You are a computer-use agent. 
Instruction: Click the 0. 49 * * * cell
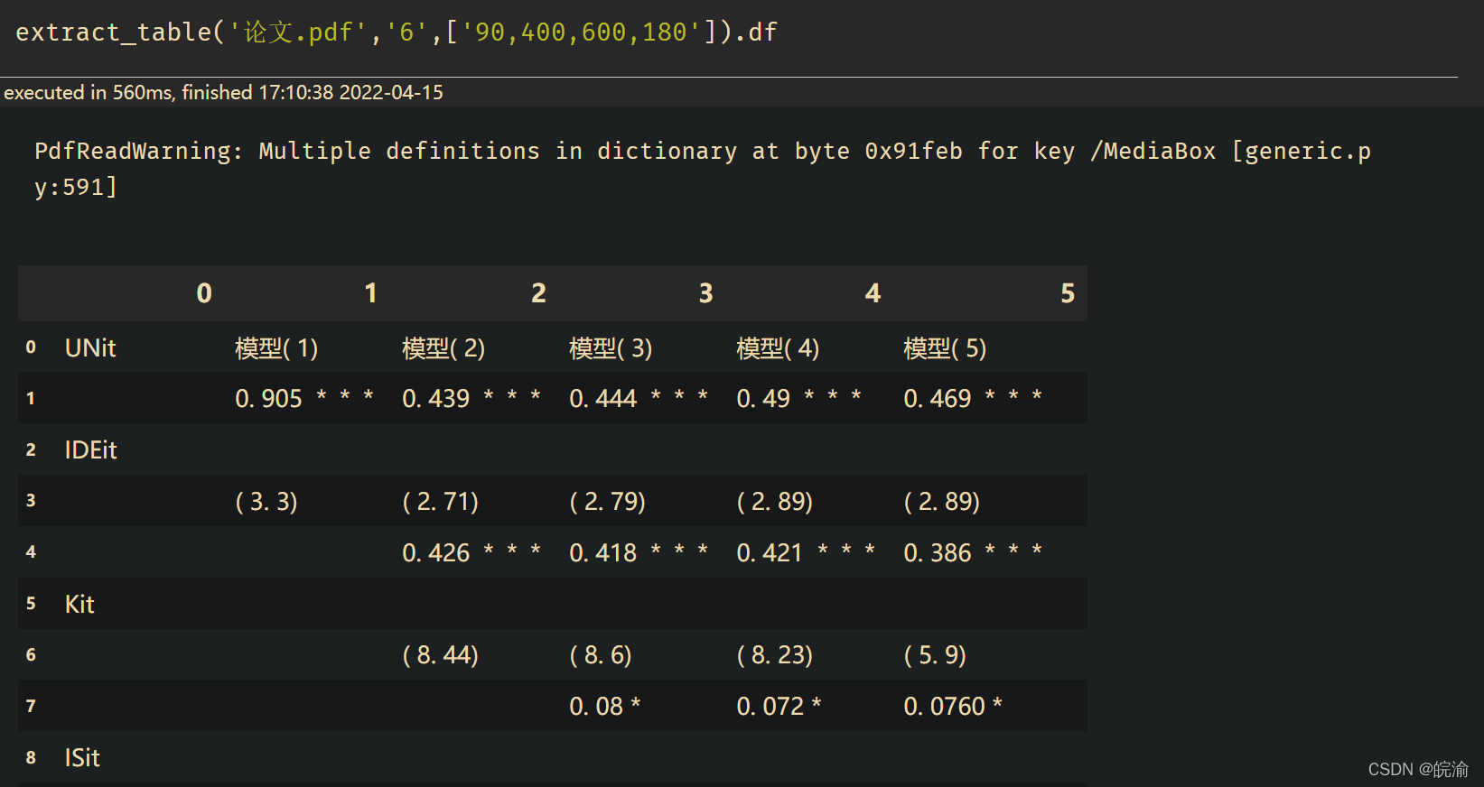[799, 398]
